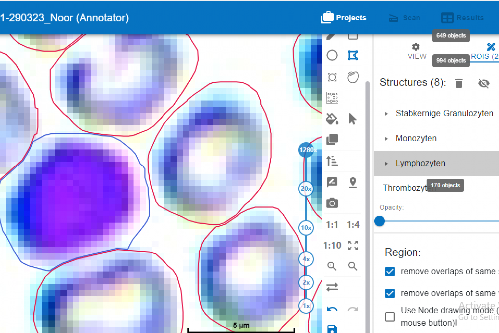Image resolution: width=499 pixels, height=333 pixels.
Task: Click the zoom in magnifier icon
Action: point(332,266)
